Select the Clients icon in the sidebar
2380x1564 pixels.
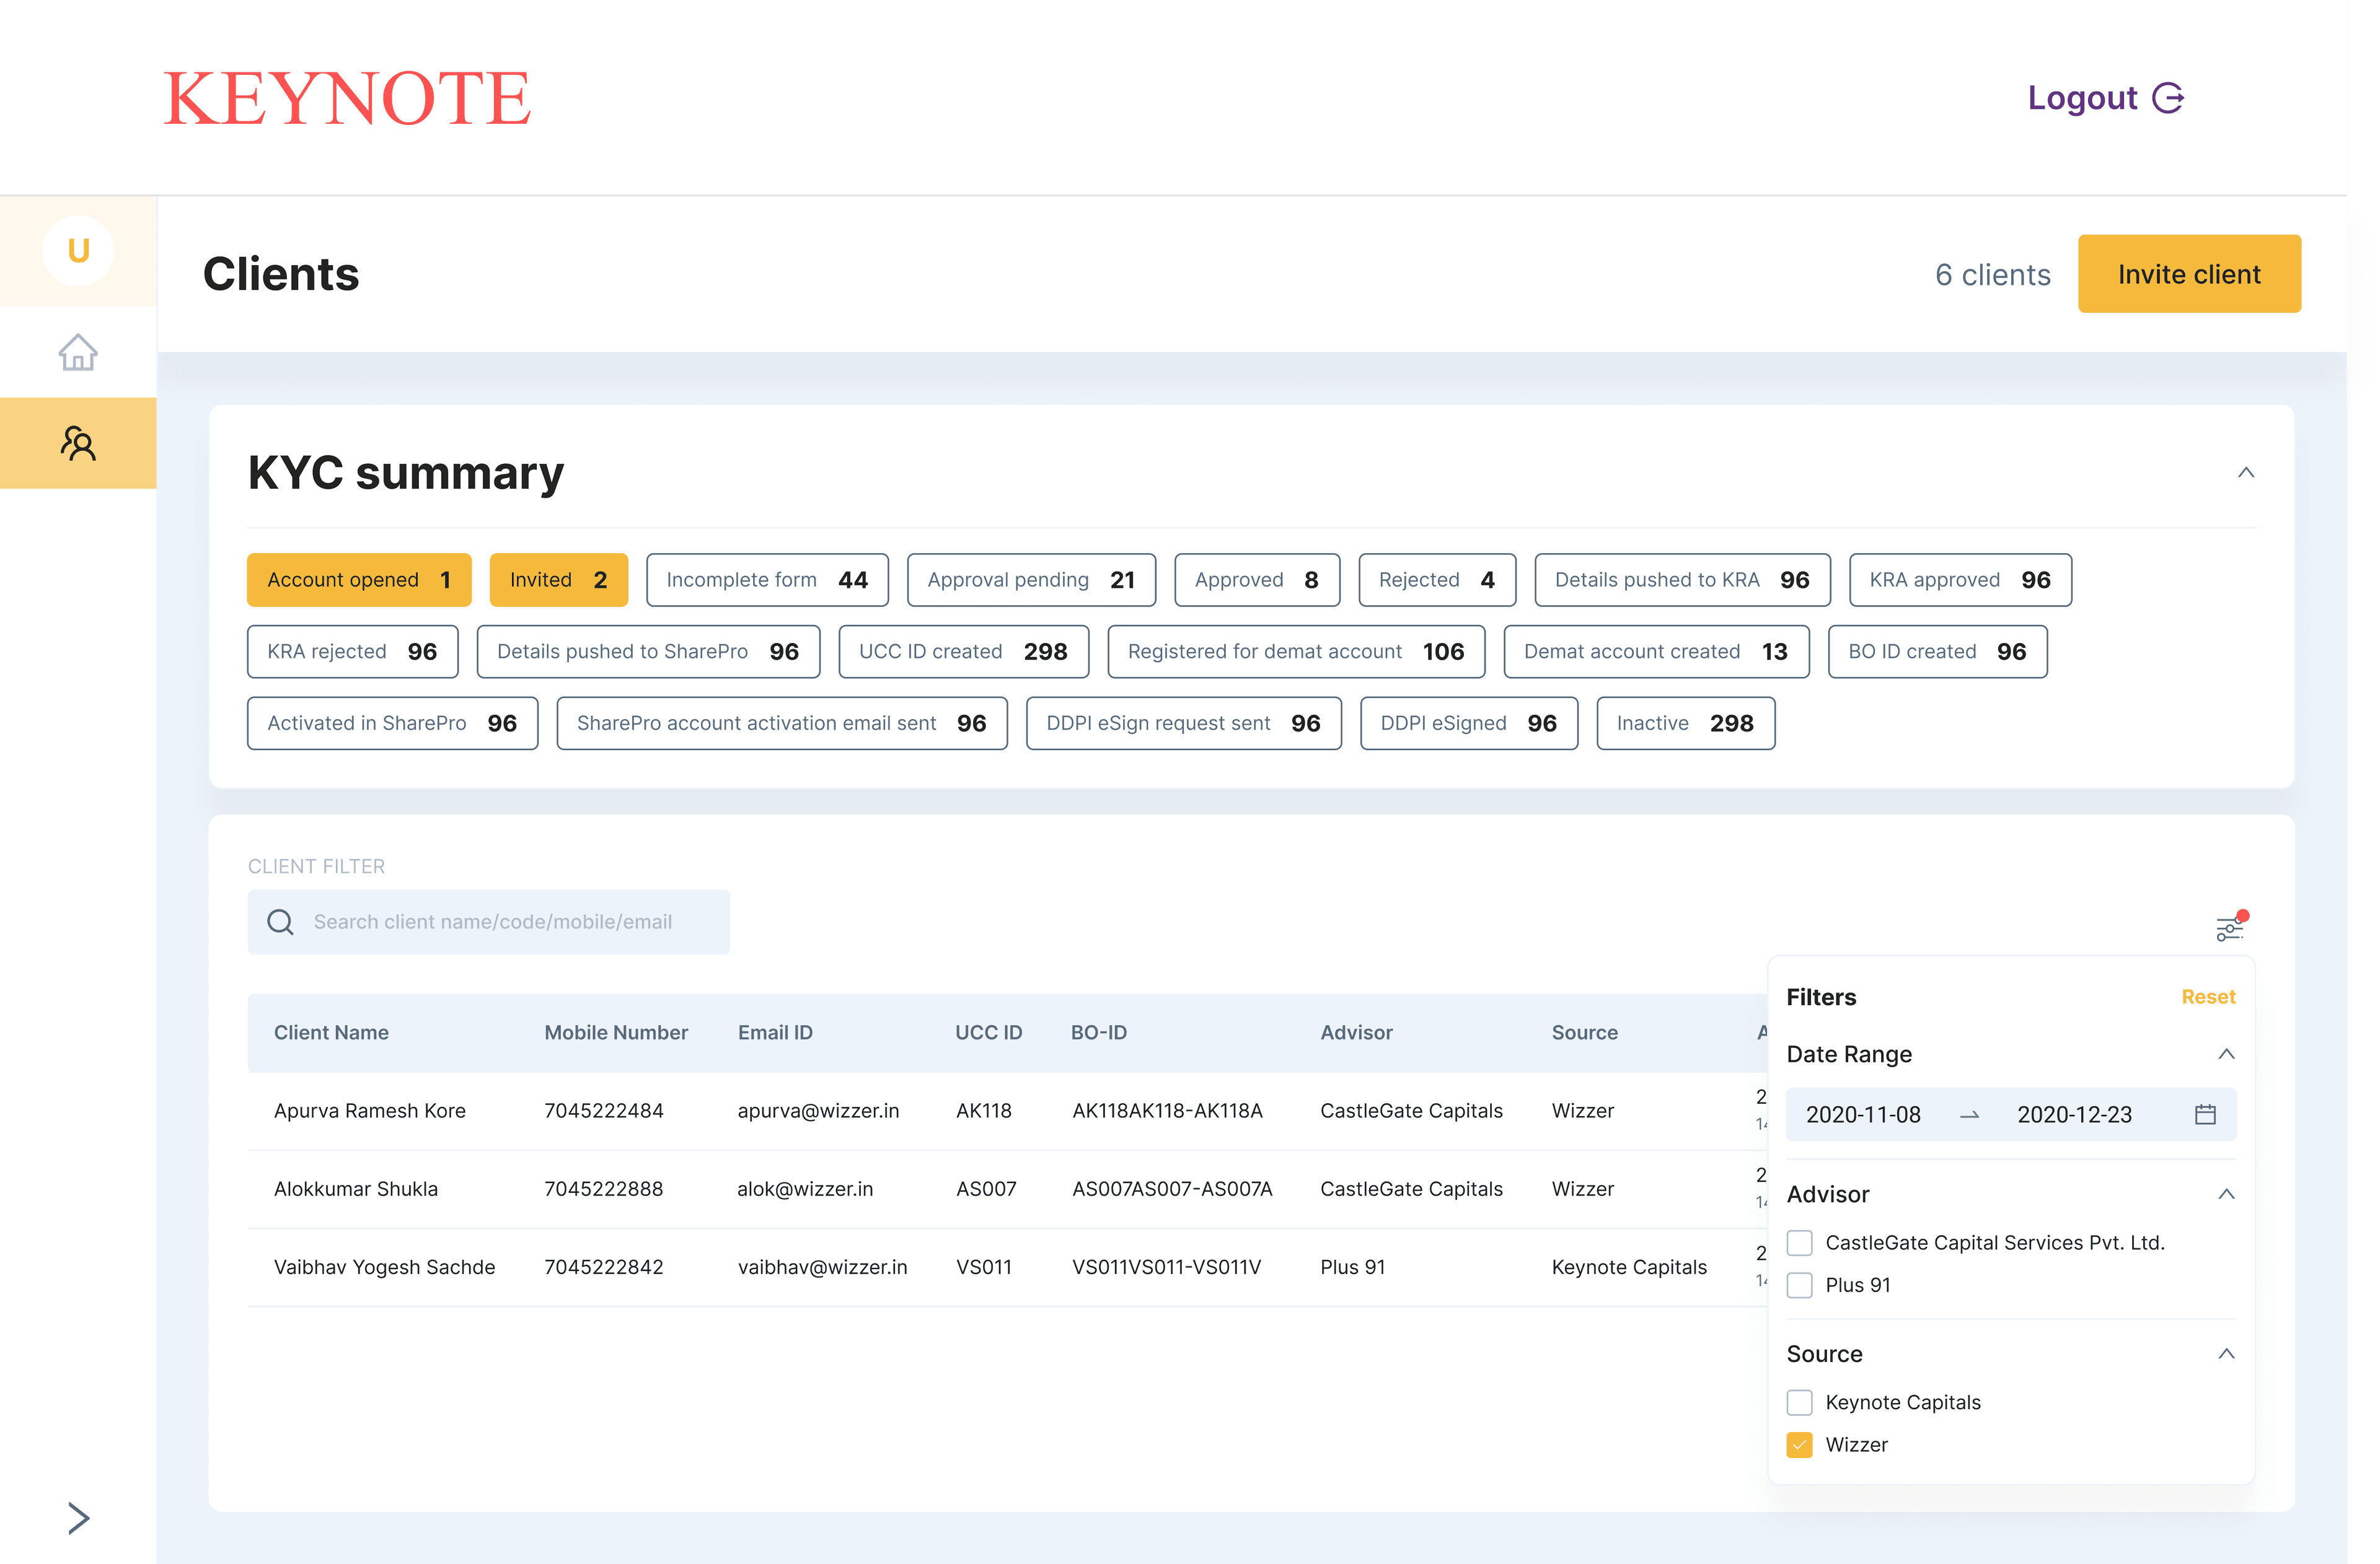click(78, 443)
